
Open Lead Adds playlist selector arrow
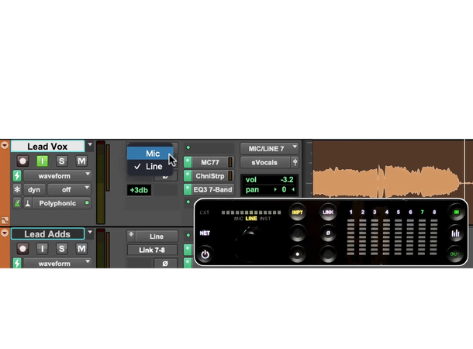coord(90,233)
